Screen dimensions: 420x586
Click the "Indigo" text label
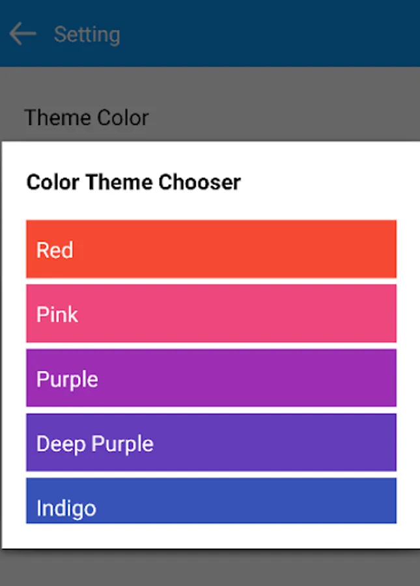(66, 509)
